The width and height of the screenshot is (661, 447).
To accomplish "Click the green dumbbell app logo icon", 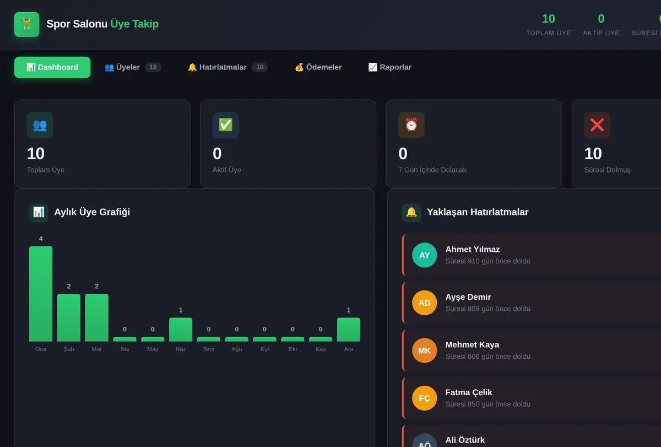I will click(x=26, y=24).
